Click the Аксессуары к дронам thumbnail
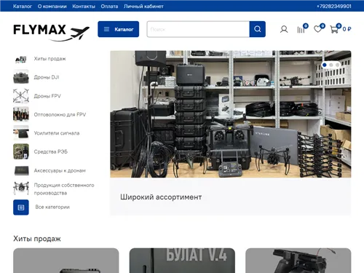Image resolution: width=364 pixels, height=273 pixels. click(21, 170)
